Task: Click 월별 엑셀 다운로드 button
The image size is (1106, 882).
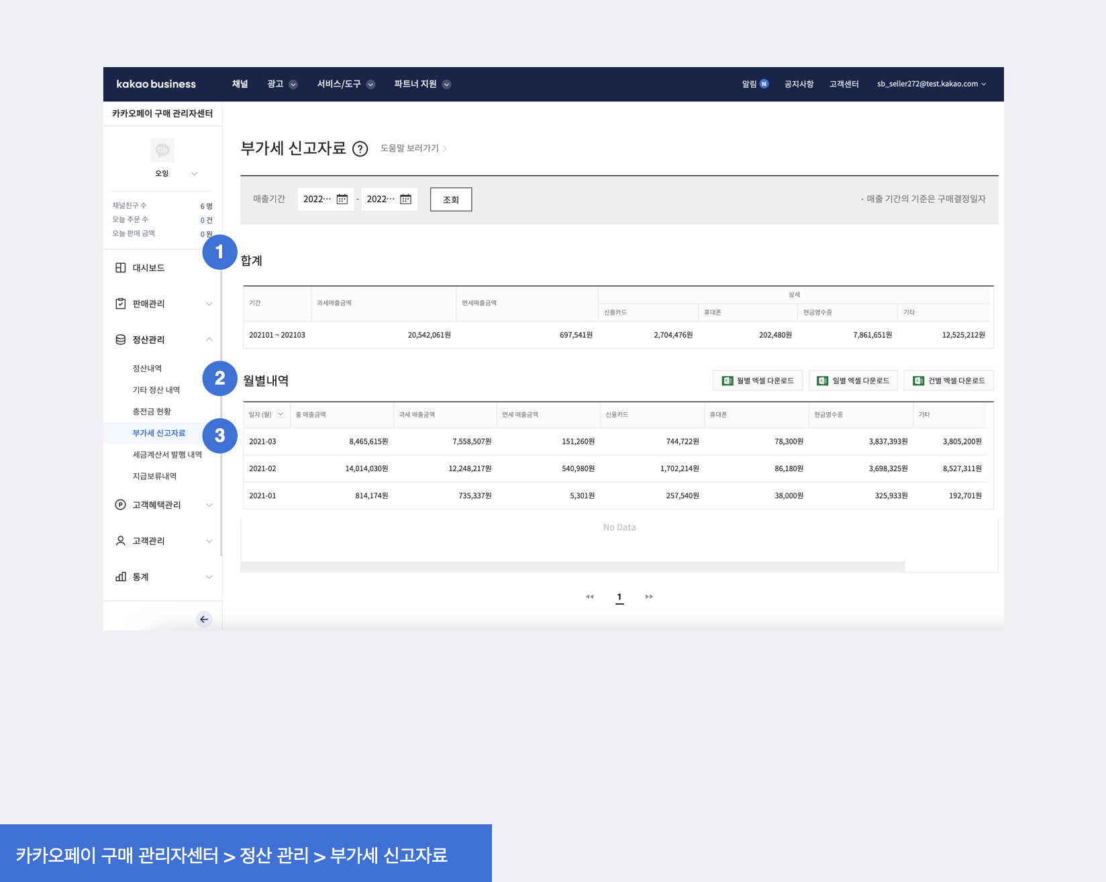Action: click(x=758, y=381)
